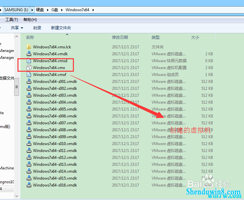
Task: Expand the arrow after Windows7x64 in address bar
Action: [93, 10]
